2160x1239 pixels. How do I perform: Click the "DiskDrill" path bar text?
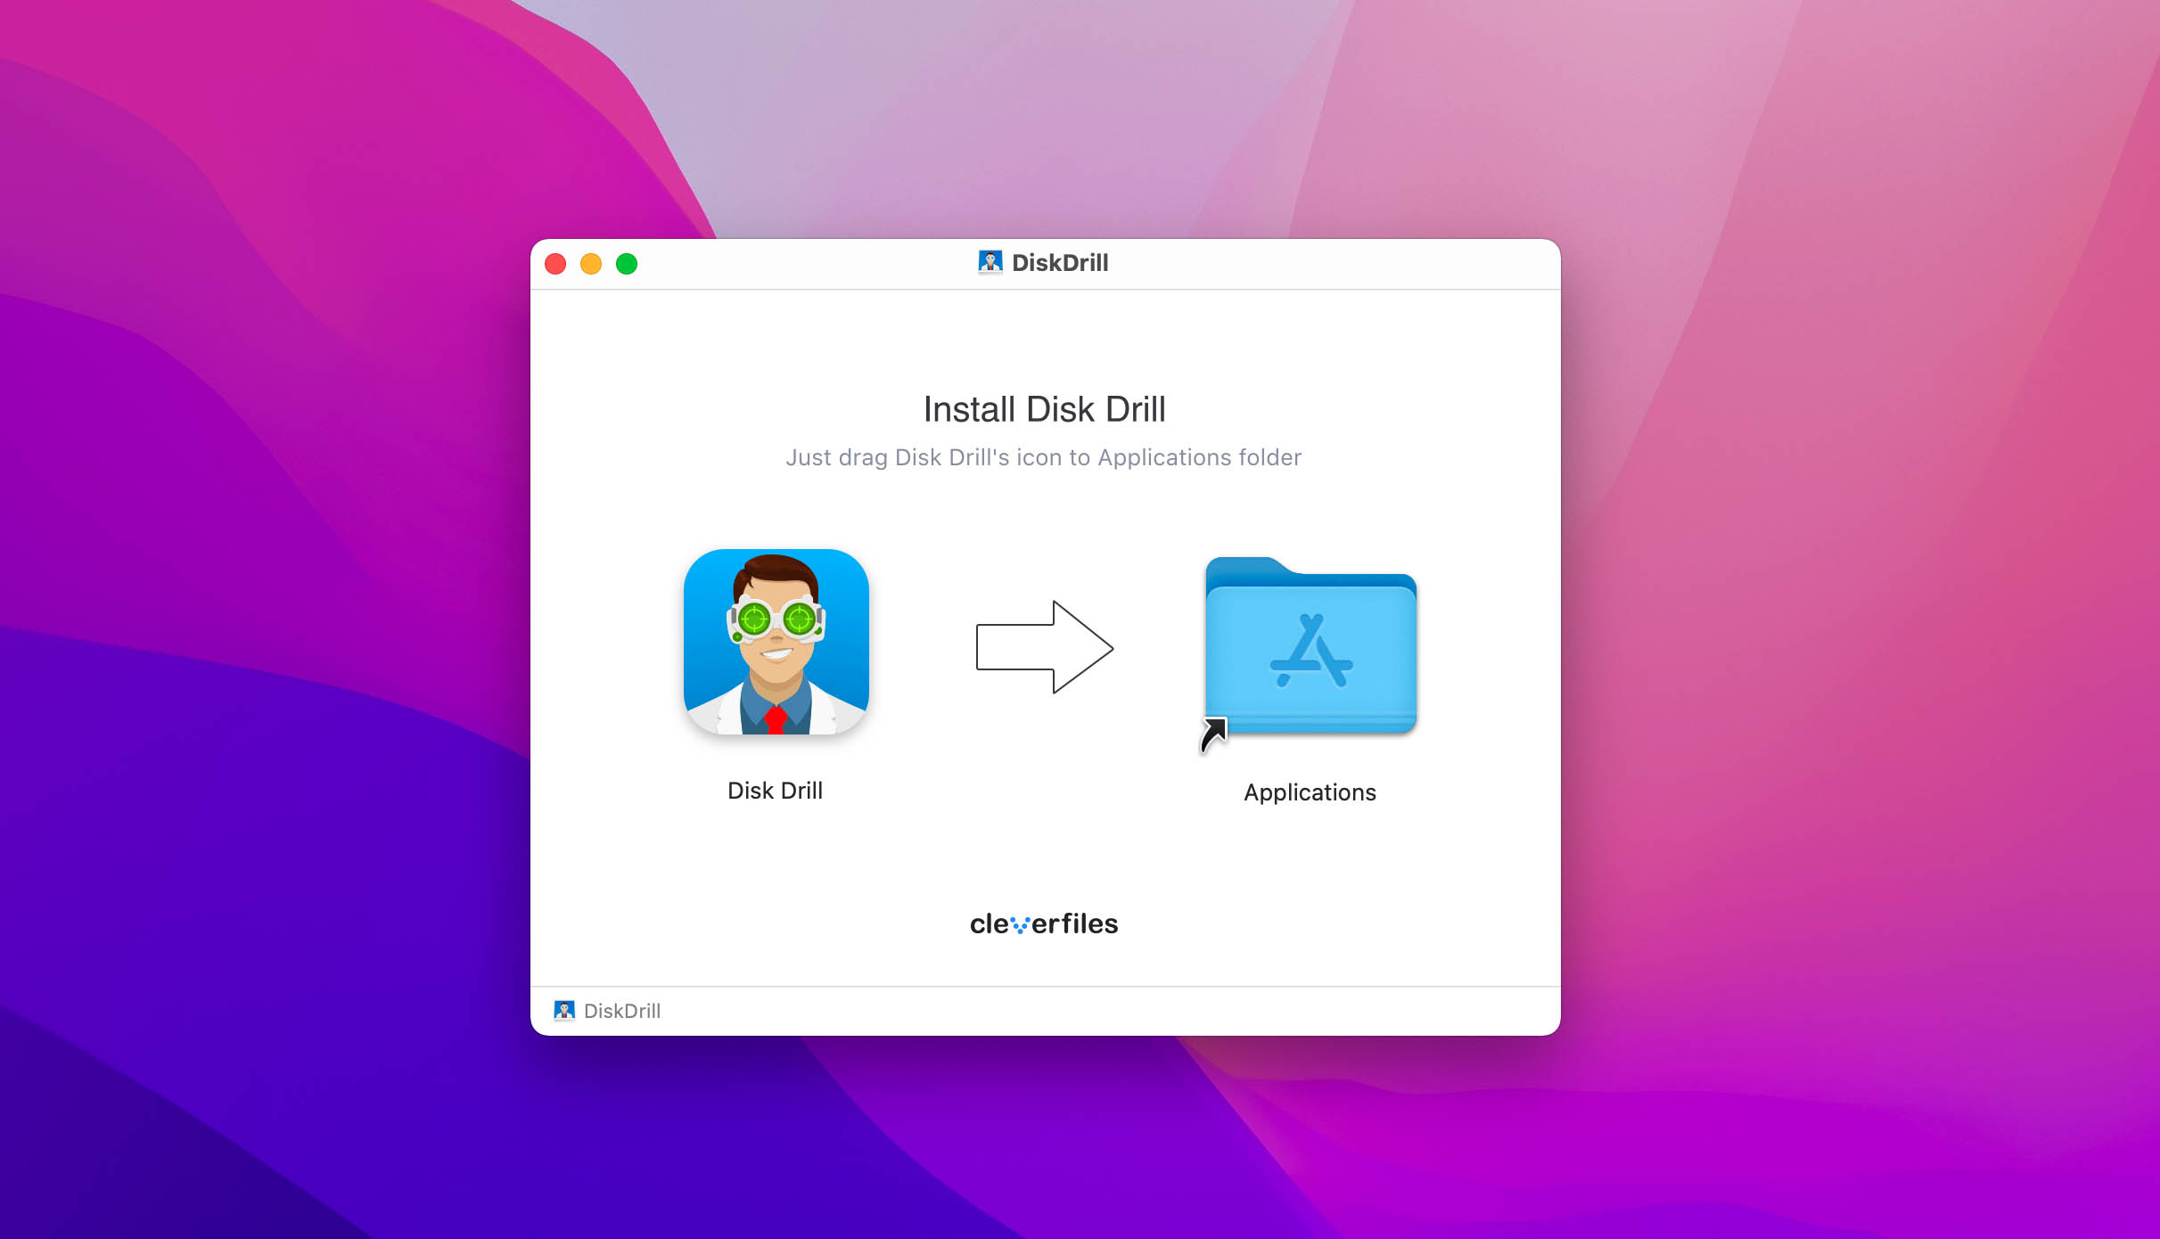pyautogui.click(x=622, y=1011)
